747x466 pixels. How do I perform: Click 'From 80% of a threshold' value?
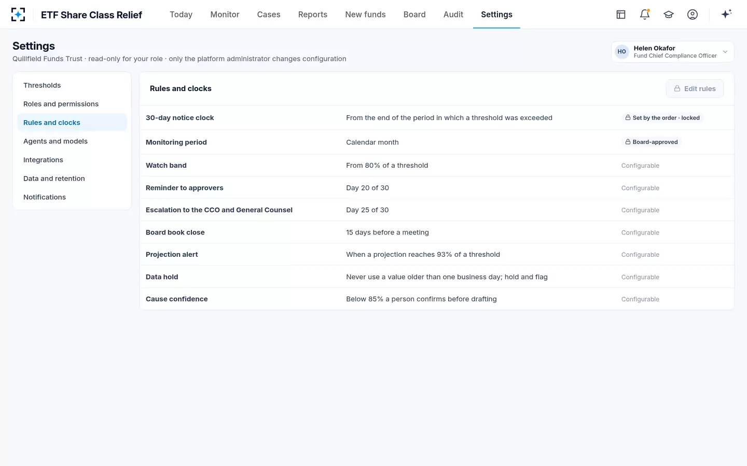tap(387, 166)
